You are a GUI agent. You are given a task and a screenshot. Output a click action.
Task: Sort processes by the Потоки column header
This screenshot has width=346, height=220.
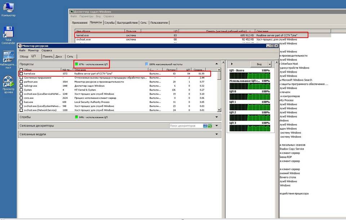click(169, 69)
